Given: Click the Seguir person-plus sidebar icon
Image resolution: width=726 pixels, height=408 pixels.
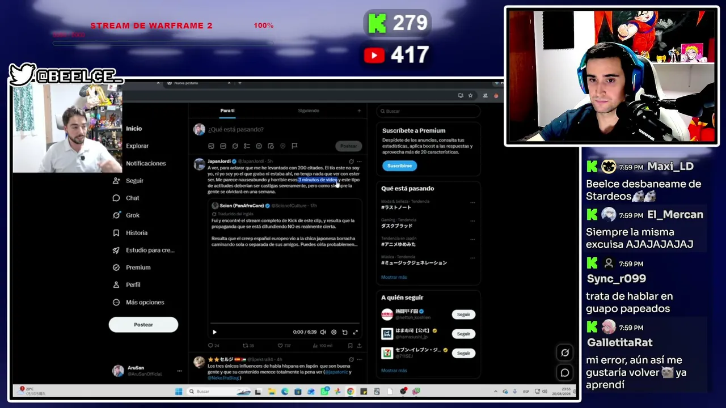Looking at the screenshot, I should (116, 181).
